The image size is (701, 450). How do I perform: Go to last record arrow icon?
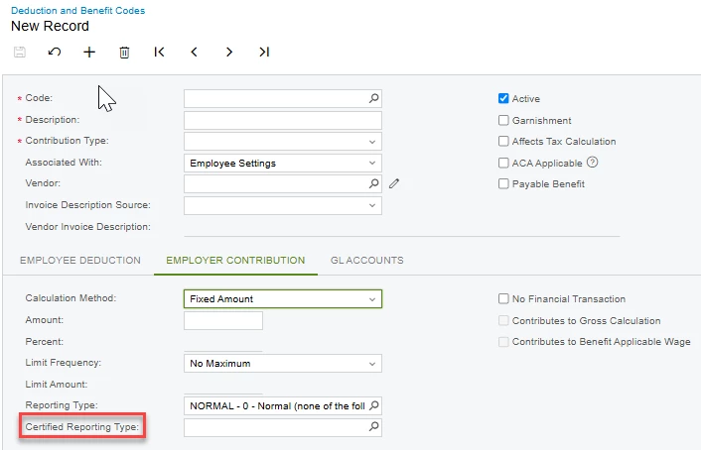point(264,52)
